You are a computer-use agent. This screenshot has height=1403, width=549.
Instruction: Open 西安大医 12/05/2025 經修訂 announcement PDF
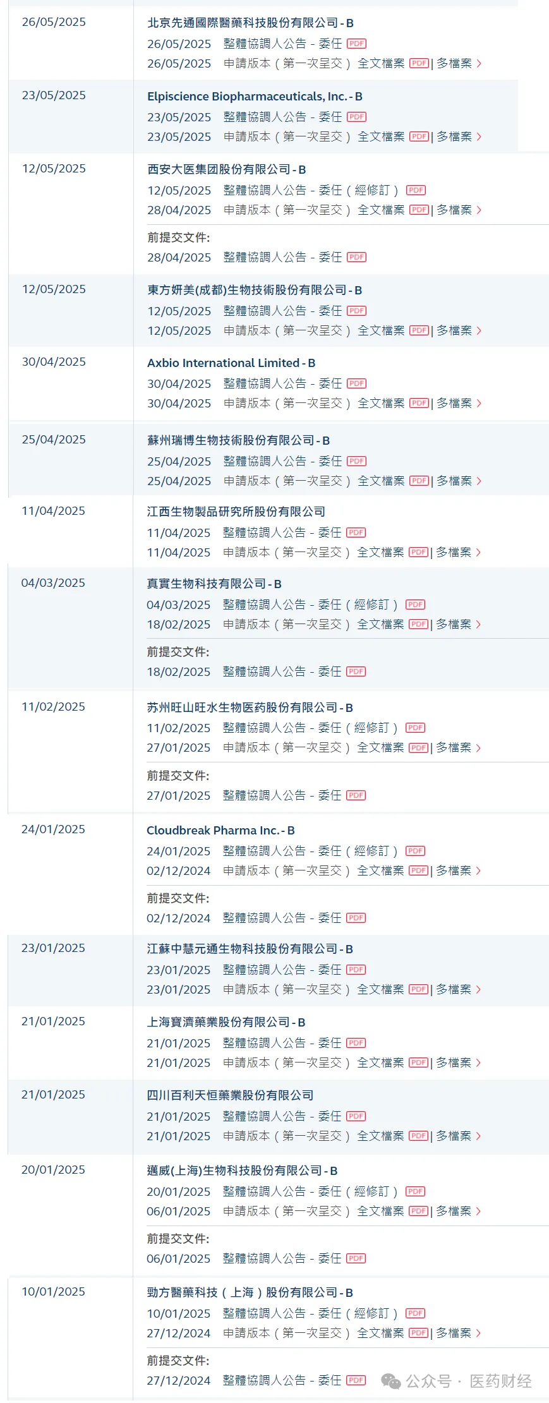(416, 190)
